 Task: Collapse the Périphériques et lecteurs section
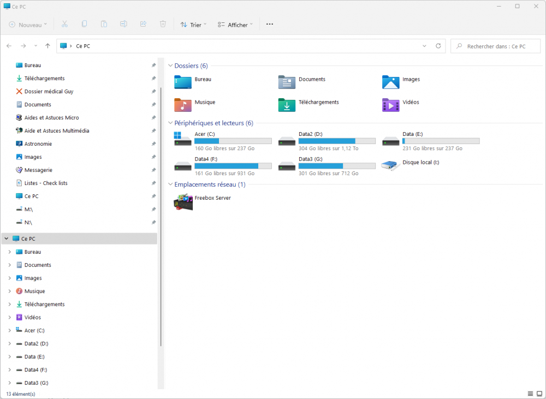pyautogui.click(x=170, y=123)
